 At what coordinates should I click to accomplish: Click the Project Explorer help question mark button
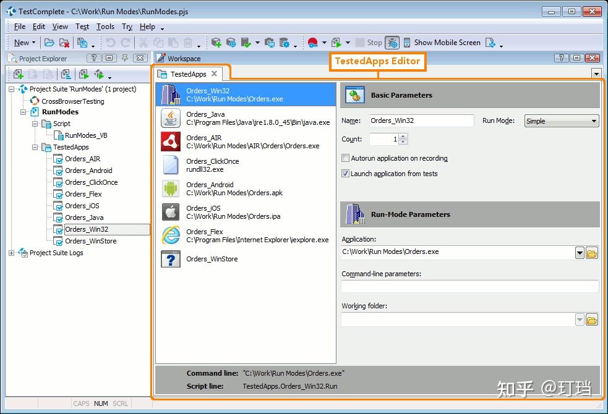(x=94, y=58)
